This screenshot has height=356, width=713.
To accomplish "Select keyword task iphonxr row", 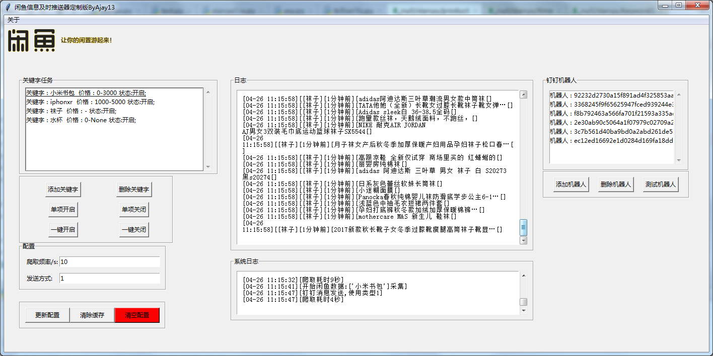I will click(x=114, y=102).
